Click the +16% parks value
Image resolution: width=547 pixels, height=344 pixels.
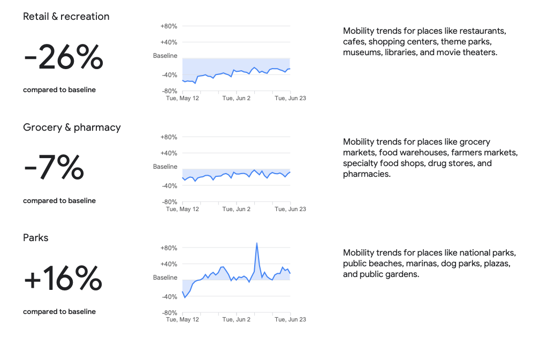[63, 279]
